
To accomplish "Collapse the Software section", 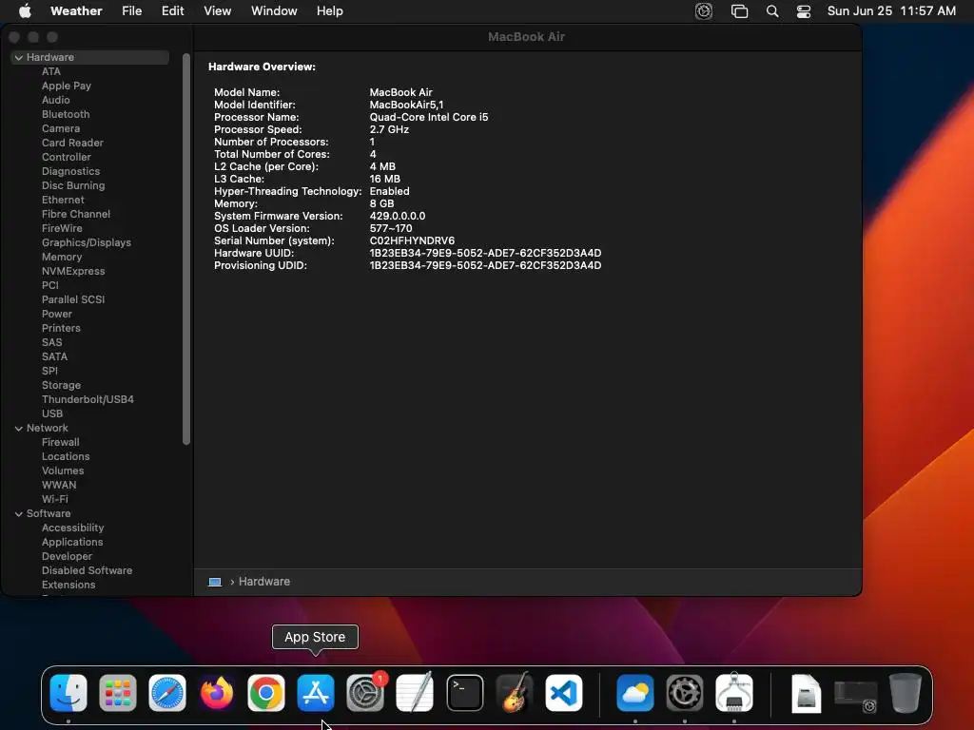I will (19, 513).
